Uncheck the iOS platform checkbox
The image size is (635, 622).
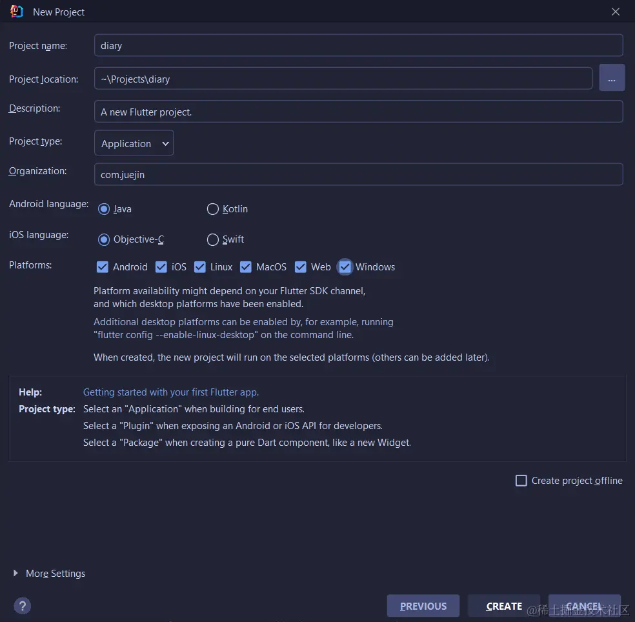pos(161,267)
